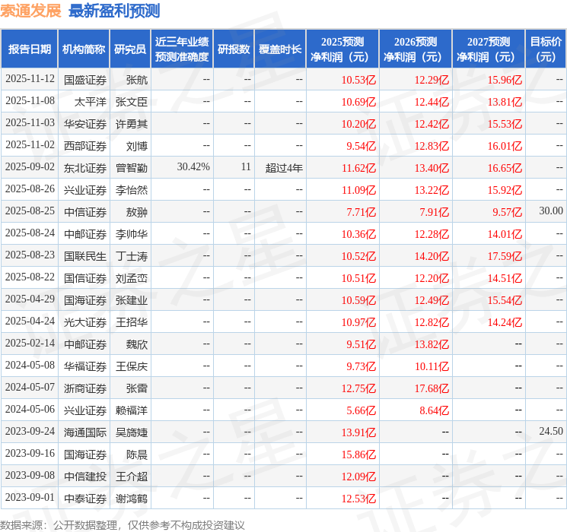Select the 研报数 column header
The height and width of the screenshot is (532, 567).
point(234,49)
